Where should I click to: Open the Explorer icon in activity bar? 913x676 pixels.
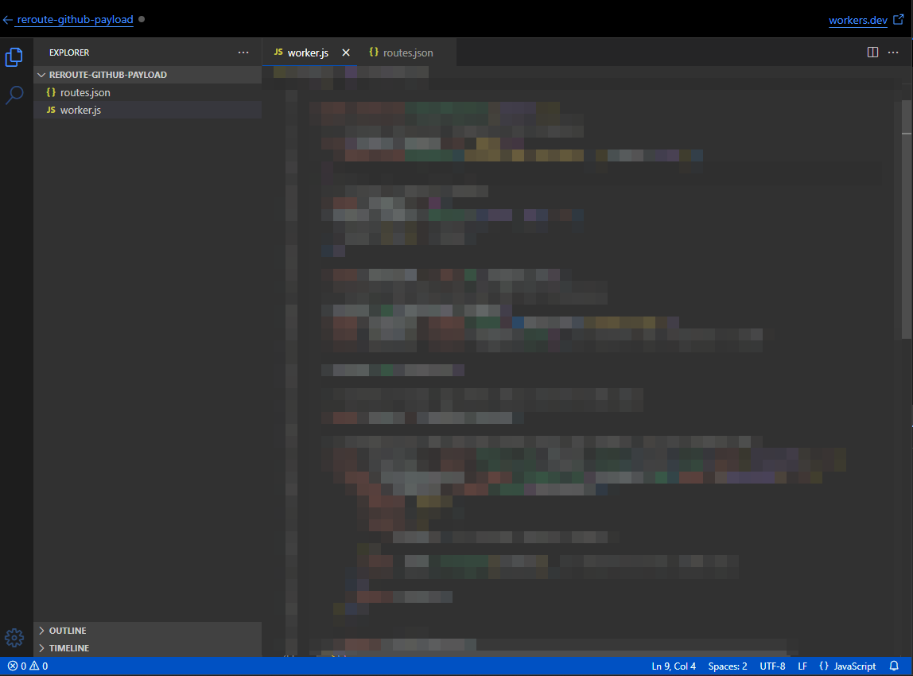(x=14, y=57)
